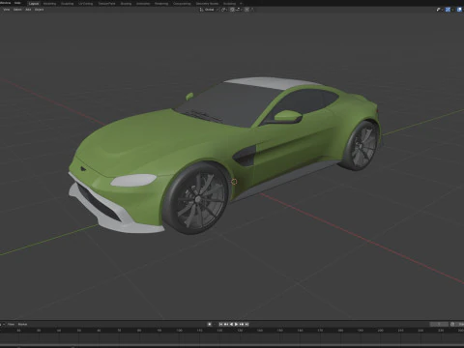Jump to the timeline end frame

[x=246, y=324]
